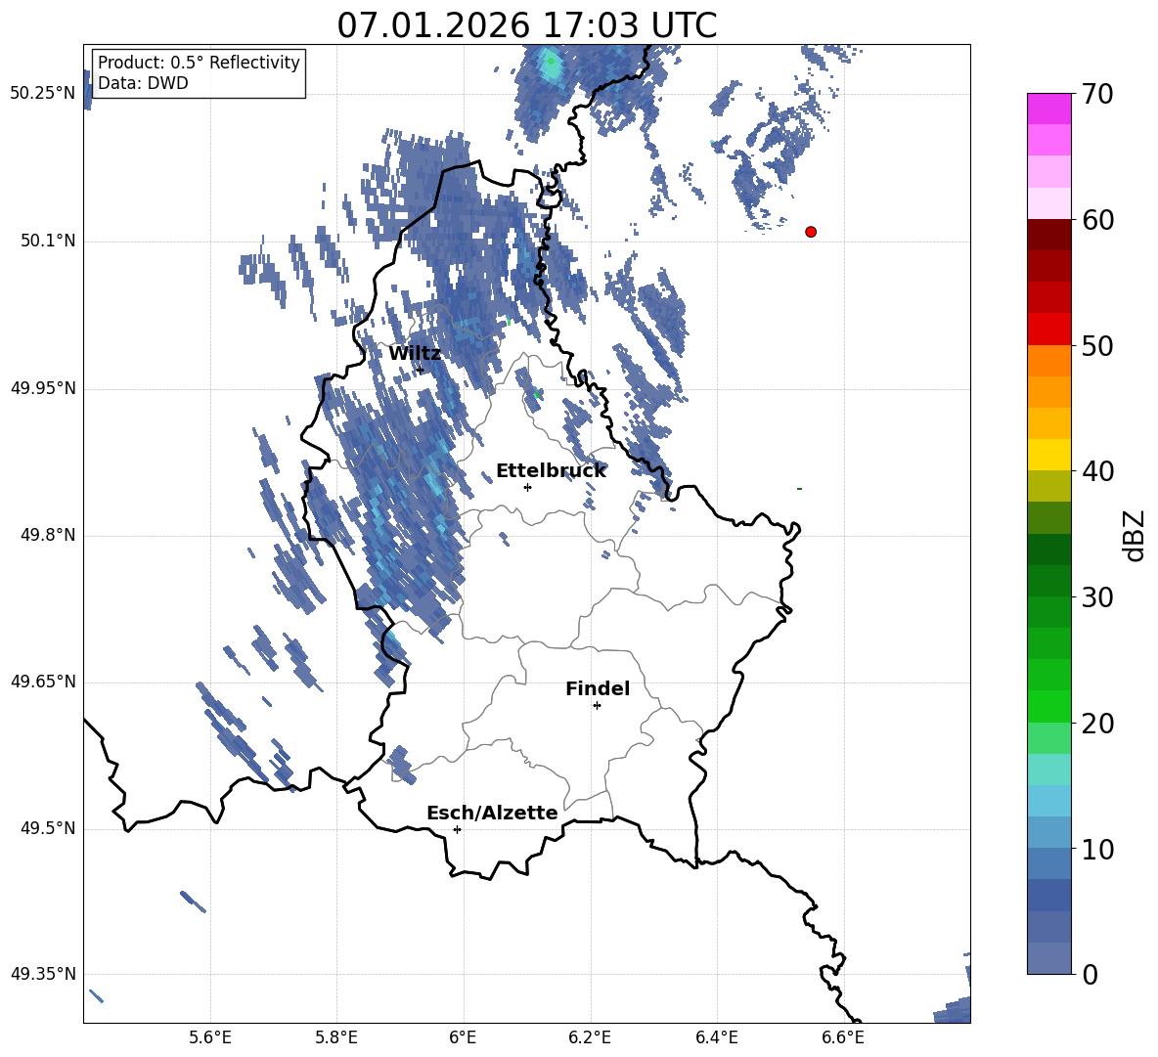The image size is (1158, 1057).
Task: Click the 50.1°N latitude label
Action: point(48,241)
